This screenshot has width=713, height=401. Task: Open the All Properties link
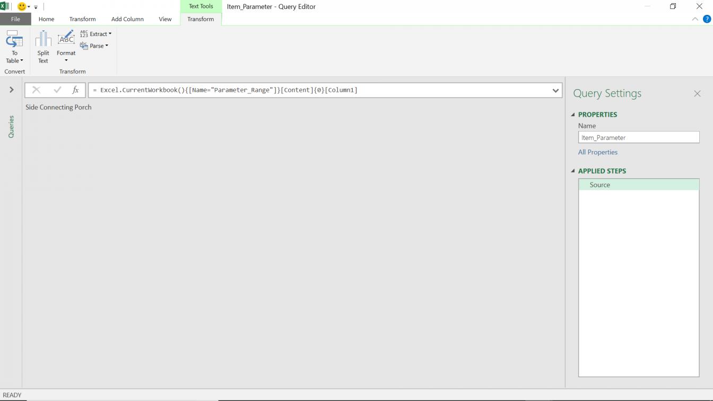pyautogui.click(x=598, y=152)
